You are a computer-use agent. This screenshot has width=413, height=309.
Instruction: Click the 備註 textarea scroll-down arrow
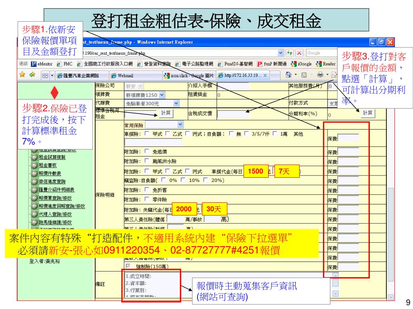[335, 293]
